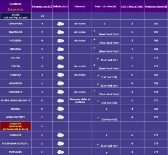Viewport: 168px width, 155px height.
Task: Click the cloud icon in Adamclisi row
Action: (x=60, y=32)
